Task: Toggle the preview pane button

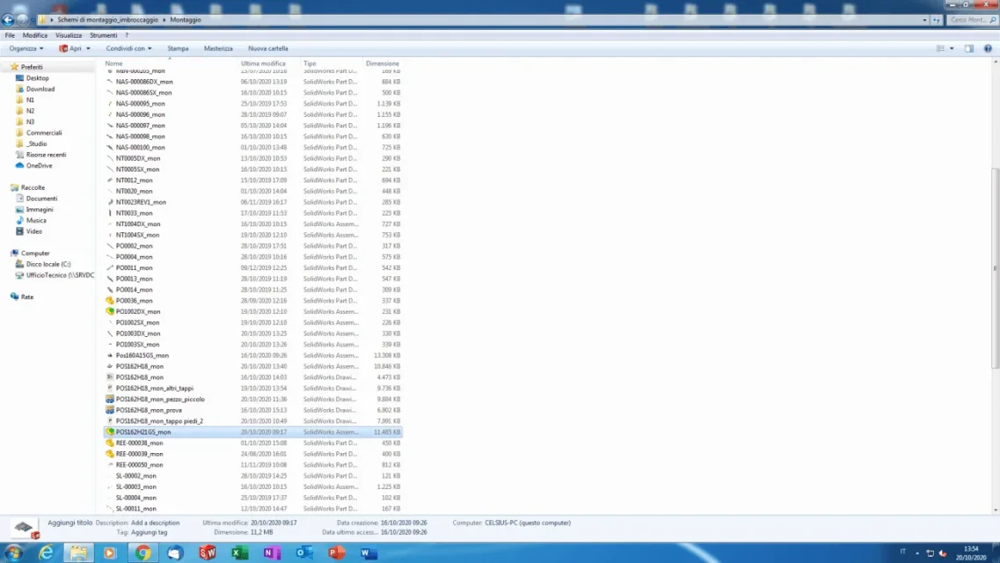Action: pyautogui.click(x=968, y=48)
